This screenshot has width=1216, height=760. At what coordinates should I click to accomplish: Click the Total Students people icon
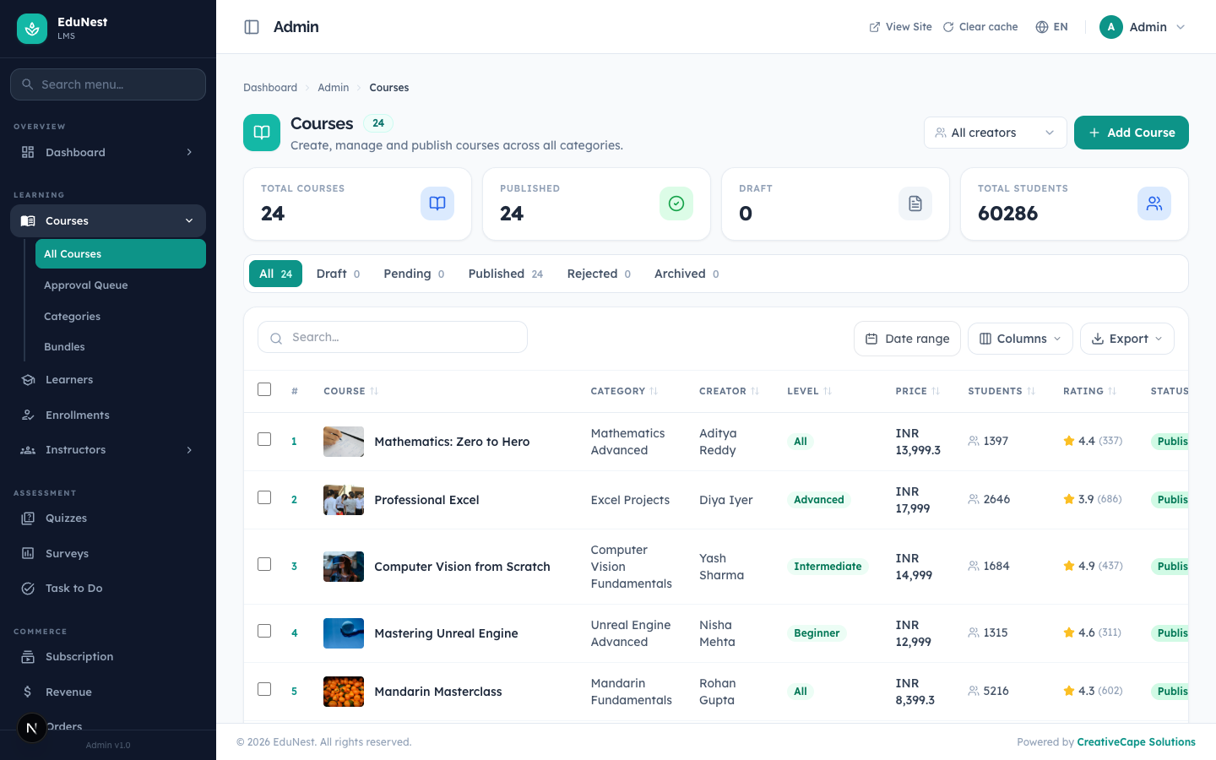point(1154,204)
